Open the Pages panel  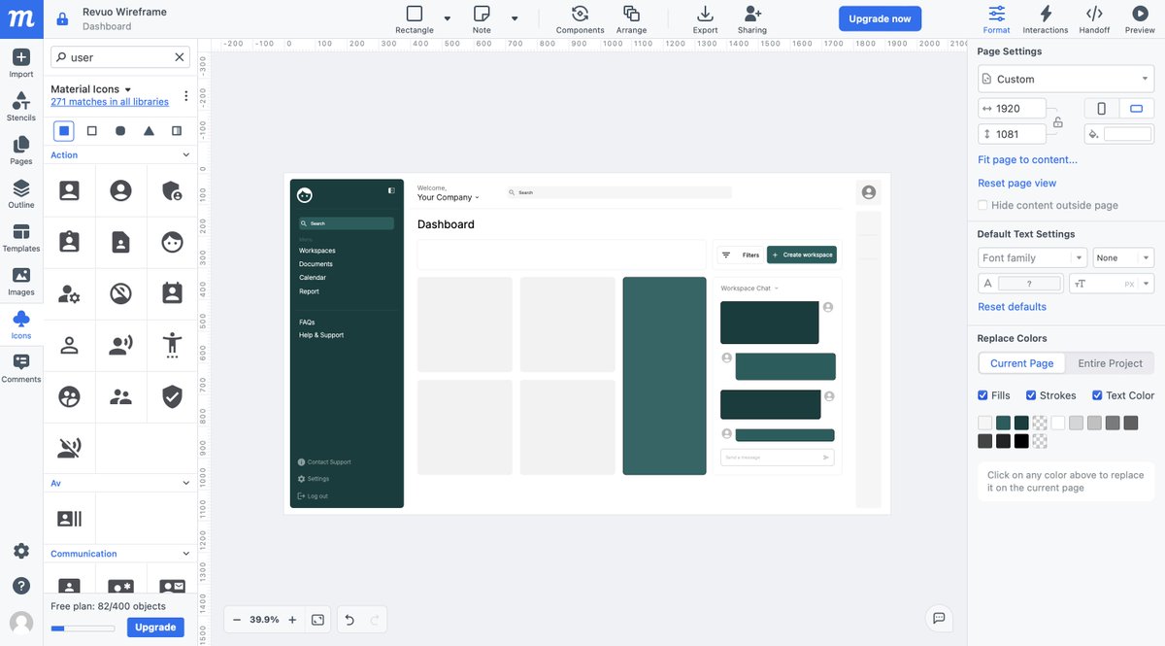[x=21, y=151]
